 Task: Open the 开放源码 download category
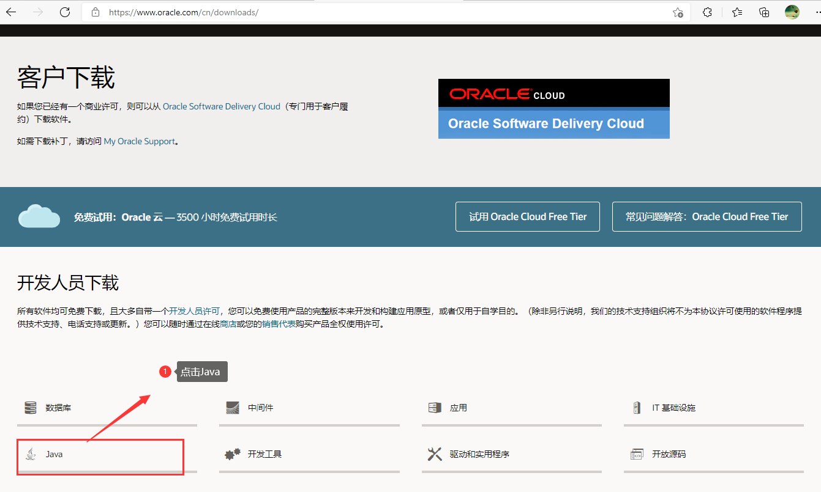coord(714,455)
